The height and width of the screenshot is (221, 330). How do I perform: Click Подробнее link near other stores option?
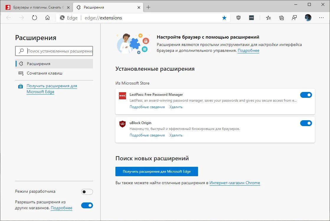61,208
